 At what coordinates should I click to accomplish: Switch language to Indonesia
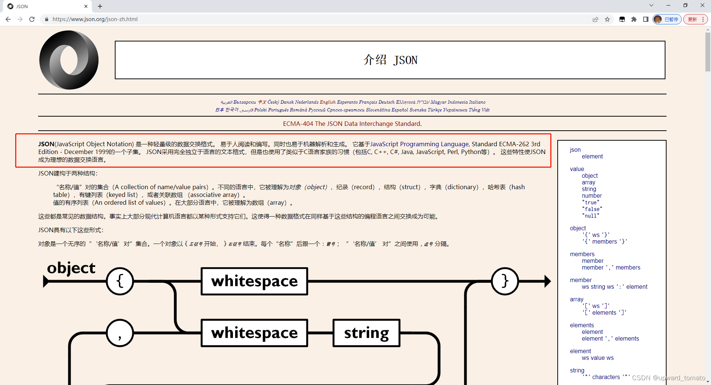click(x=458, y=102)
